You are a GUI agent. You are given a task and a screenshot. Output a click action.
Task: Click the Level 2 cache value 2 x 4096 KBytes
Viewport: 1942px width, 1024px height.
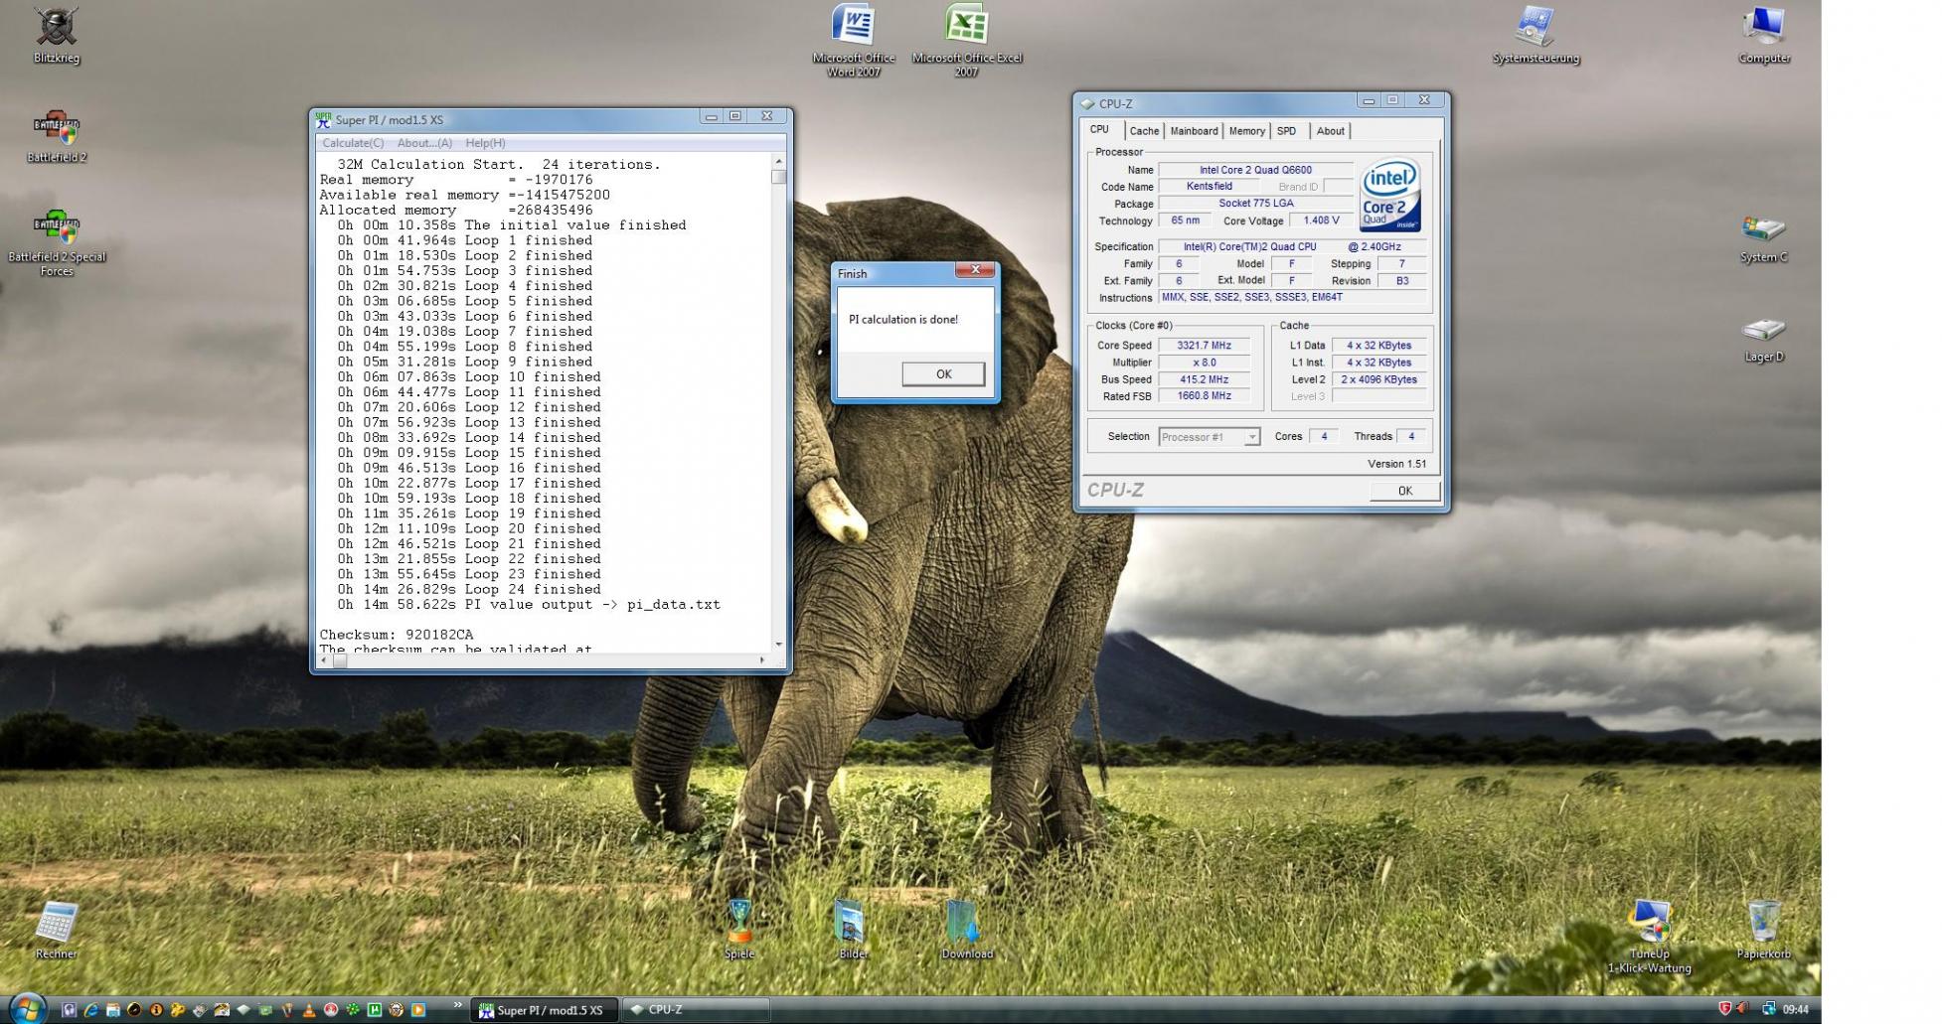(1378, 379)
